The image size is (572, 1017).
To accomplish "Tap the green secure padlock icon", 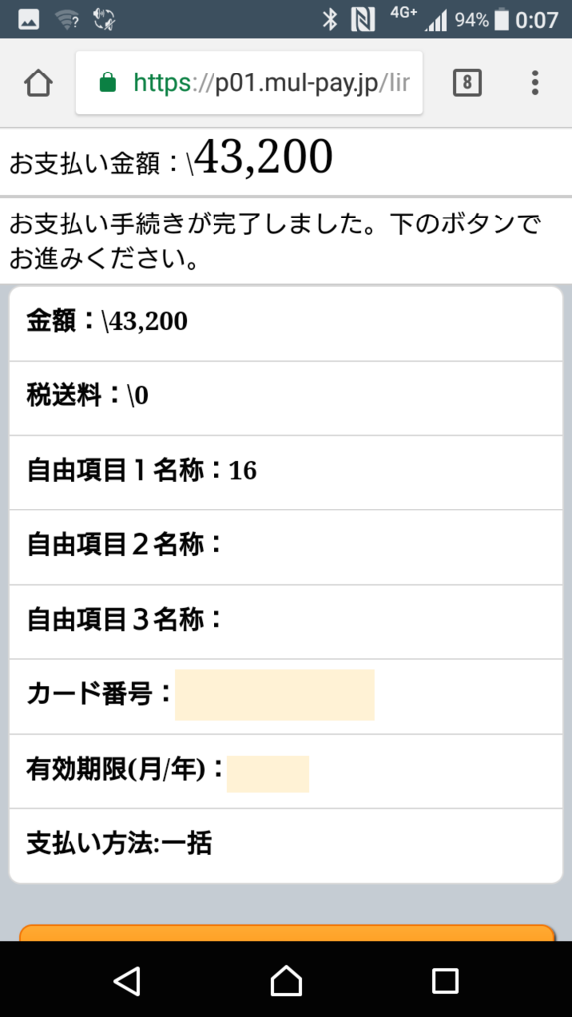I will (x=107, y=83).
